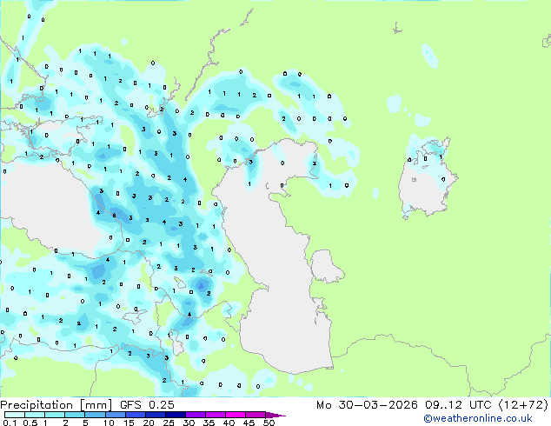Click the '35' legend scale label

pyautogui.click(x=209, y=423)
